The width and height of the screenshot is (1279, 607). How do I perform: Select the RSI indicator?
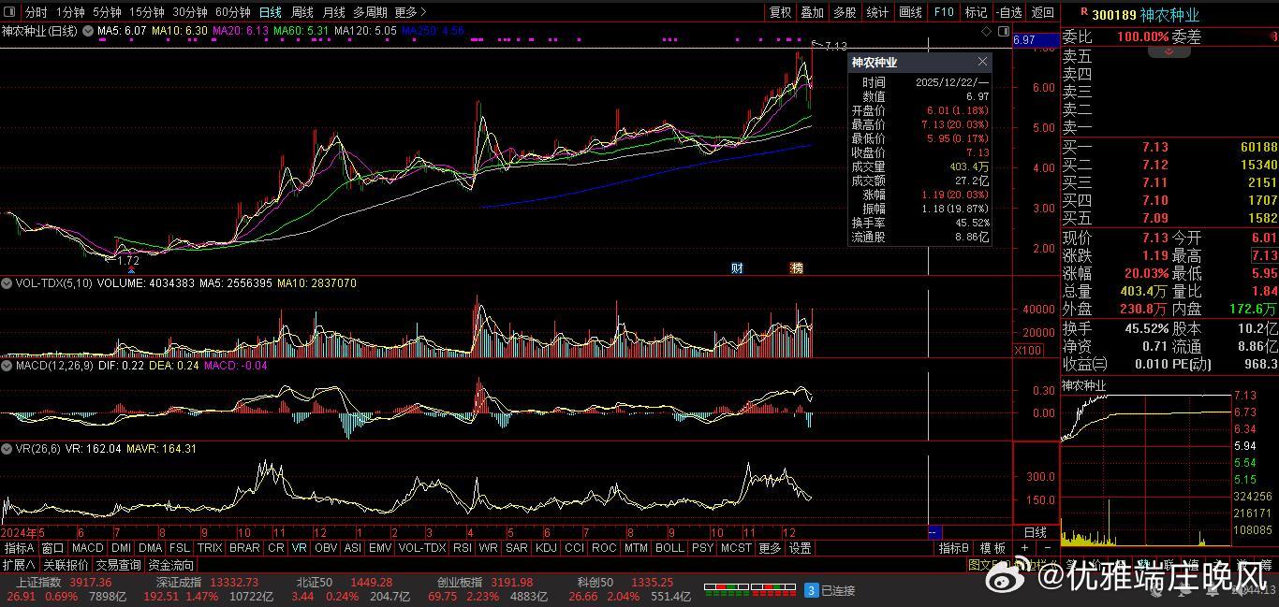coord(463,548)
